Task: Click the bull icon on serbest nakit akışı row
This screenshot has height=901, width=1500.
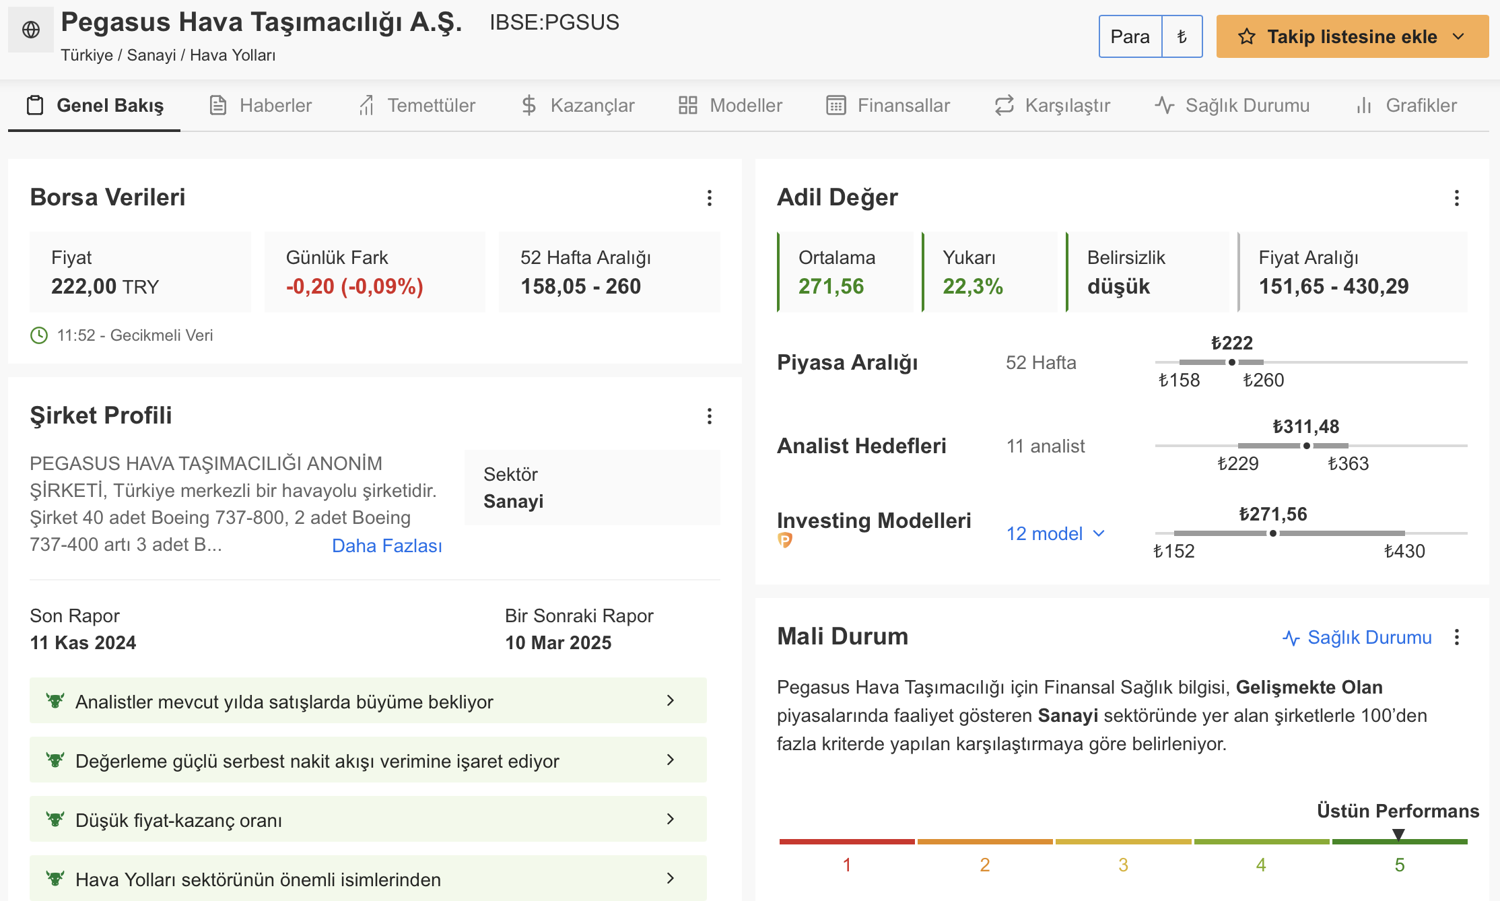Action: pos(55,760)
